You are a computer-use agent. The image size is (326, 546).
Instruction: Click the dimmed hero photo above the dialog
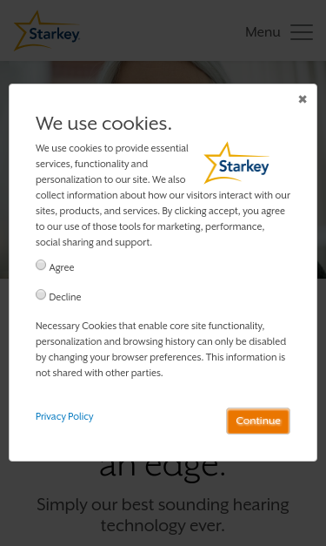point(163,72)
